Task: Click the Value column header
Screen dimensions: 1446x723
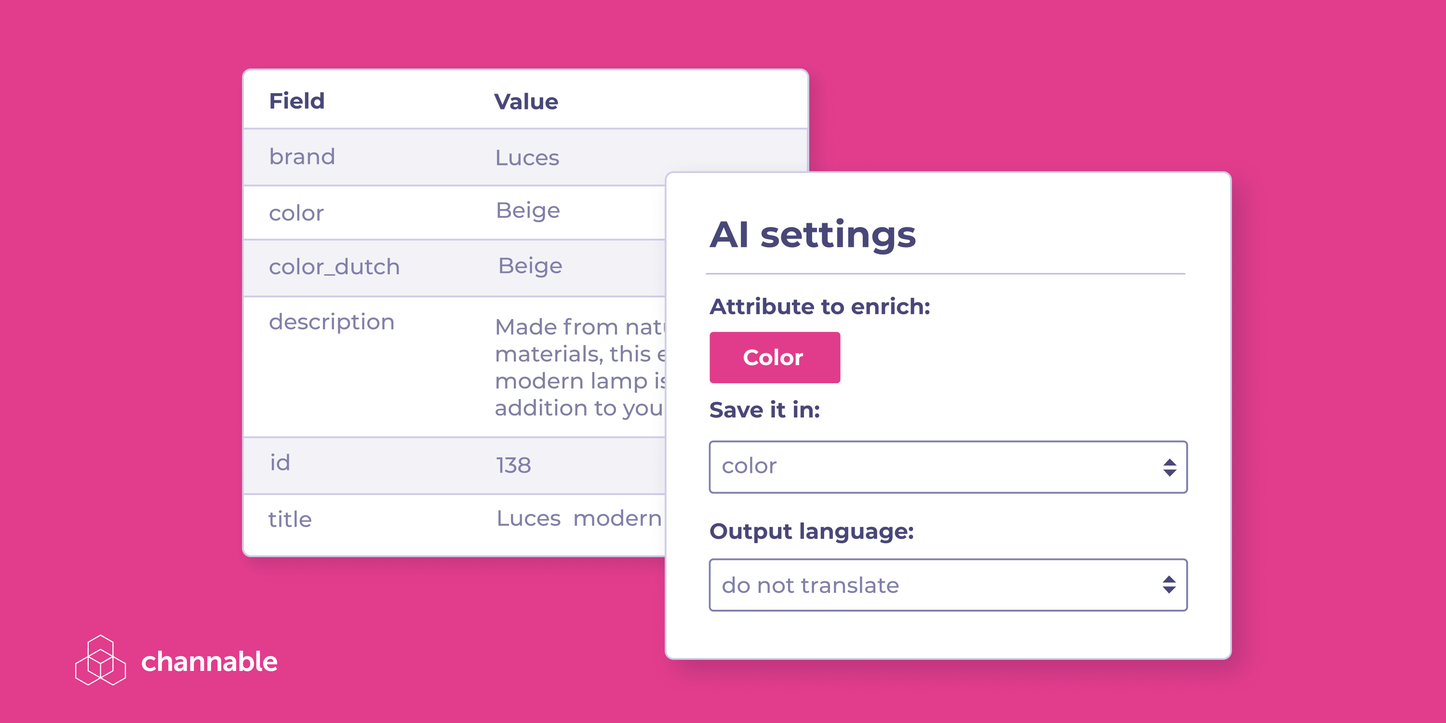Action: 526,102
